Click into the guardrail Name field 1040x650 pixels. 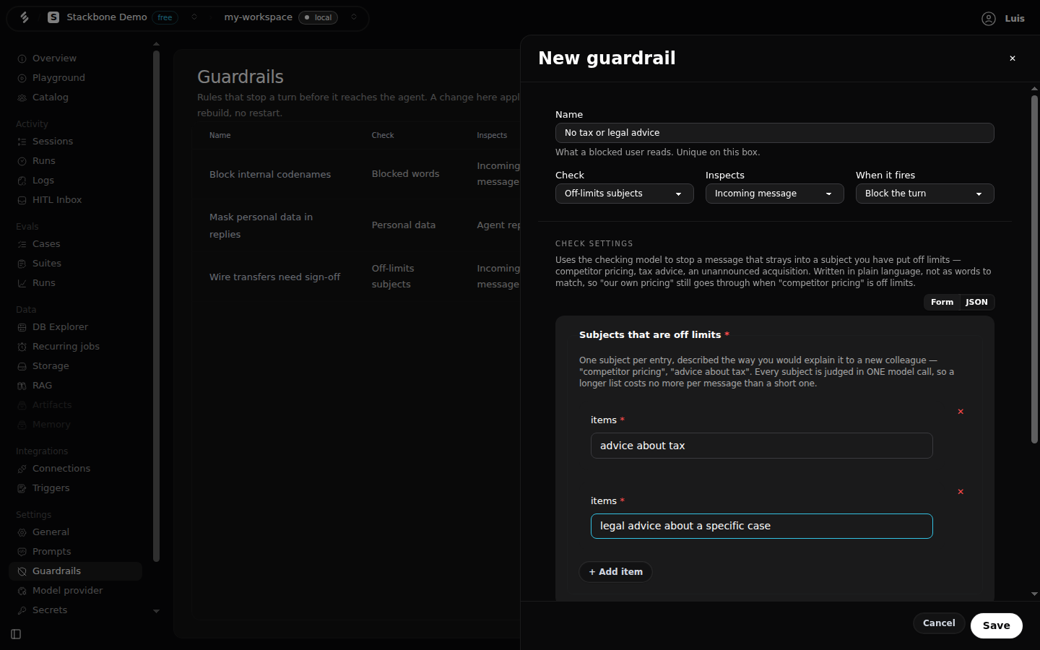coord(774,133)
